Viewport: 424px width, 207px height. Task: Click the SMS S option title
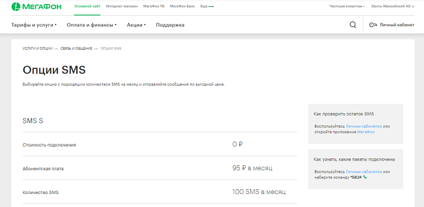pos(33,121)
